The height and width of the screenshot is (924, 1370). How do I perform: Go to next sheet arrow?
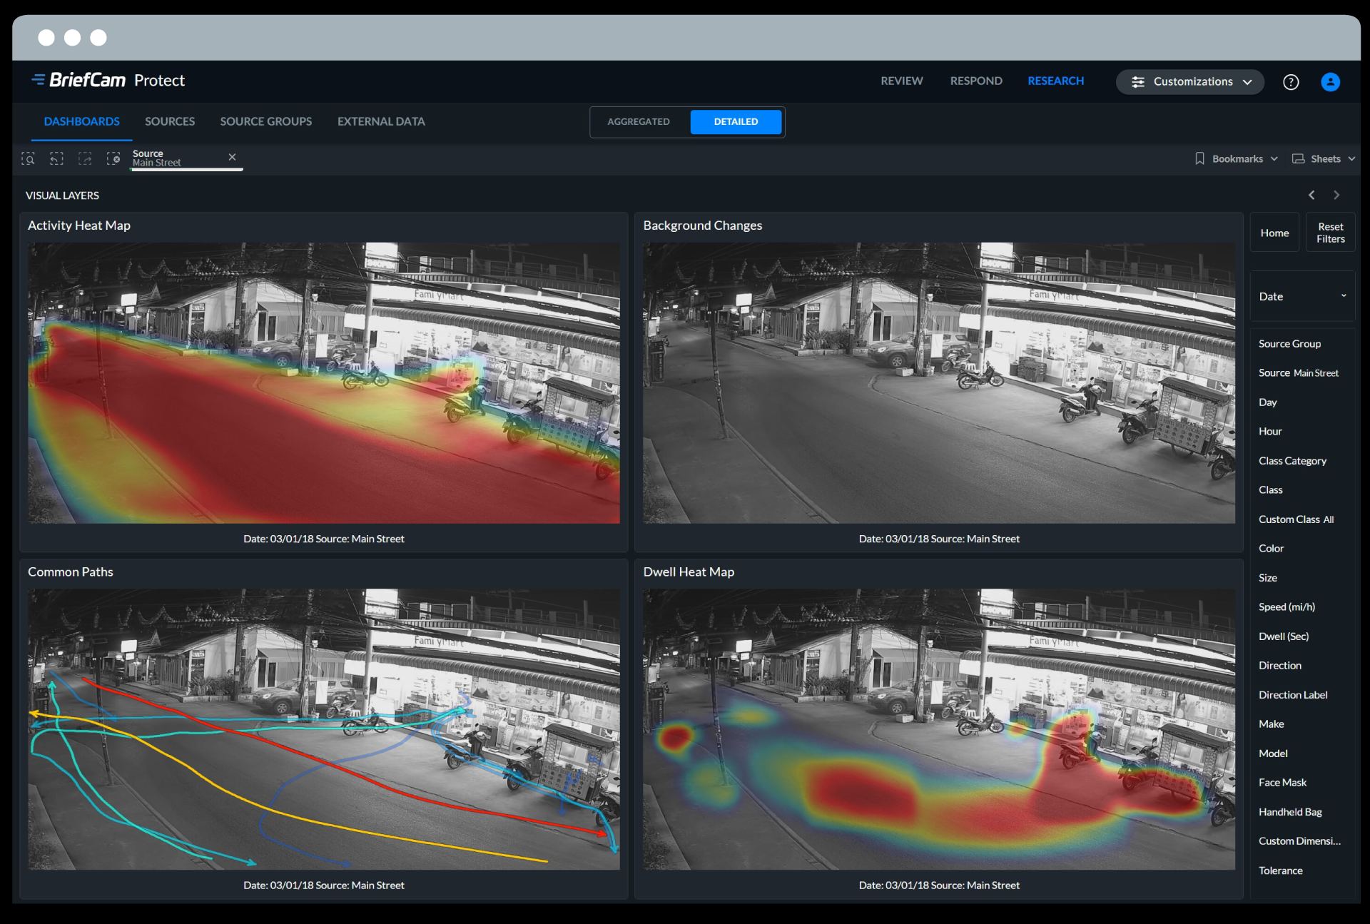[1336, 195]
